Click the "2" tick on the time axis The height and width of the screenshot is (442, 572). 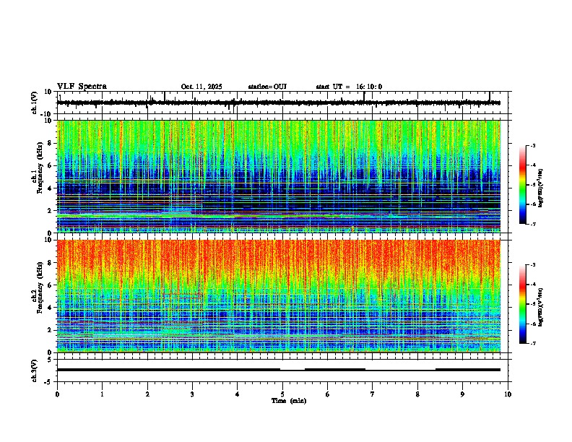click(147, 394)
